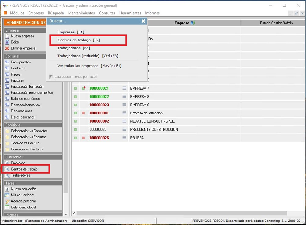This screenshot has height=225, width=306.
Task: Close the Buscar popup with X
Action: [143, 21]
